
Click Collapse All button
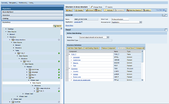(x=140, y=48)
